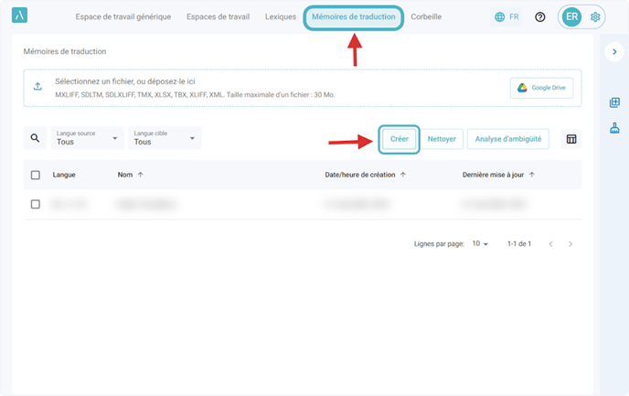Viewport: 629px width, 396px height.
Task: Open the Langue cible dropdown
Action: [165, 138]
